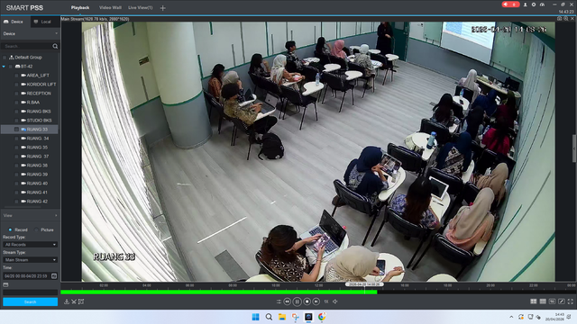This screenshot has width=577, height=324.
Task: Click the alarm event indicator in title bar
Action: [510, 4]
